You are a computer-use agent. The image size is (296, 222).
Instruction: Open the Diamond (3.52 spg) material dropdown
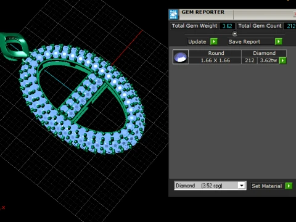pos(242,186)
